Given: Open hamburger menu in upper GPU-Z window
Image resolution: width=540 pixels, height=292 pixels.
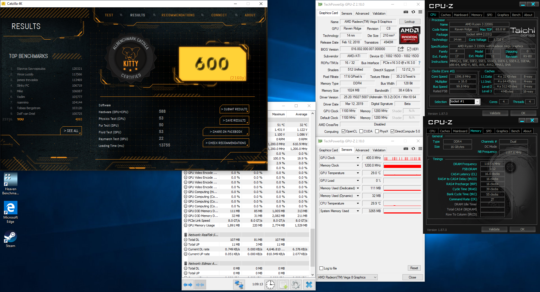Looking at the screenshot, I should tap(420, 12).
